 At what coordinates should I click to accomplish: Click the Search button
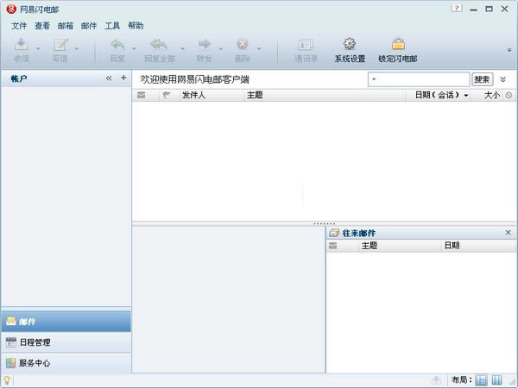pos(482,79)
